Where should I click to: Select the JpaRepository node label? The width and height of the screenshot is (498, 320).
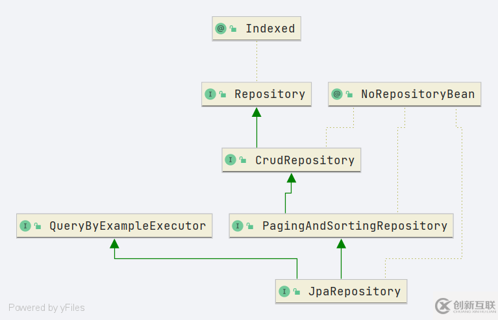click(x=355, y=291)
